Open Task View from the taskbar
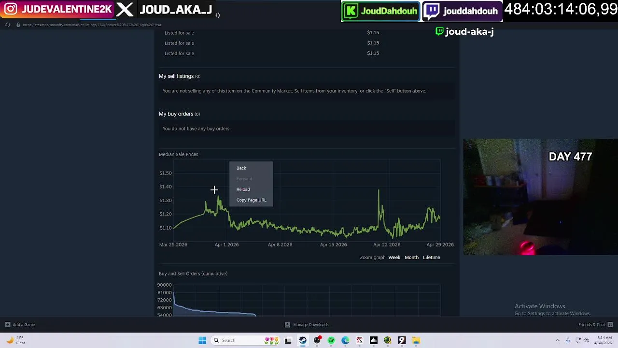The width and height of the screenshot is (618, 348). [x=288, y=340]
